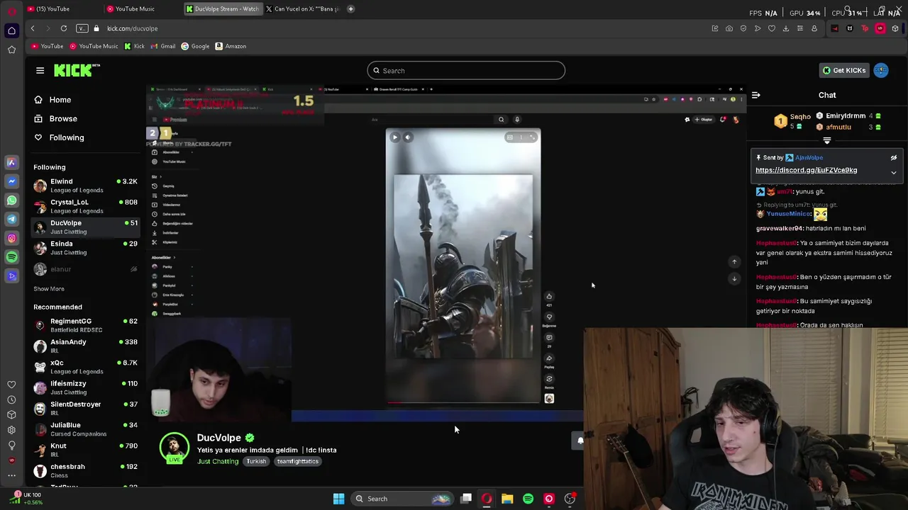
Task: Open the Gmail bookmark
Action: [x=162, y=46]
